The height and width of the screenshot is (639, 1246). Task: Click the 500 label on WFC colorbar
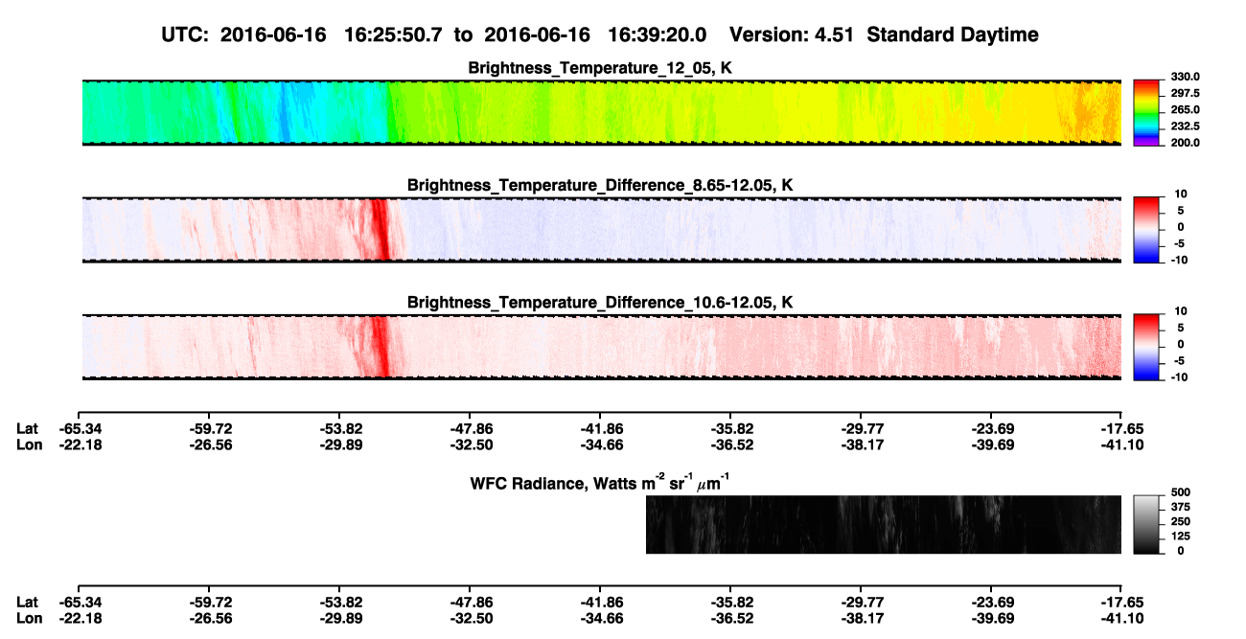[1180, 491]
